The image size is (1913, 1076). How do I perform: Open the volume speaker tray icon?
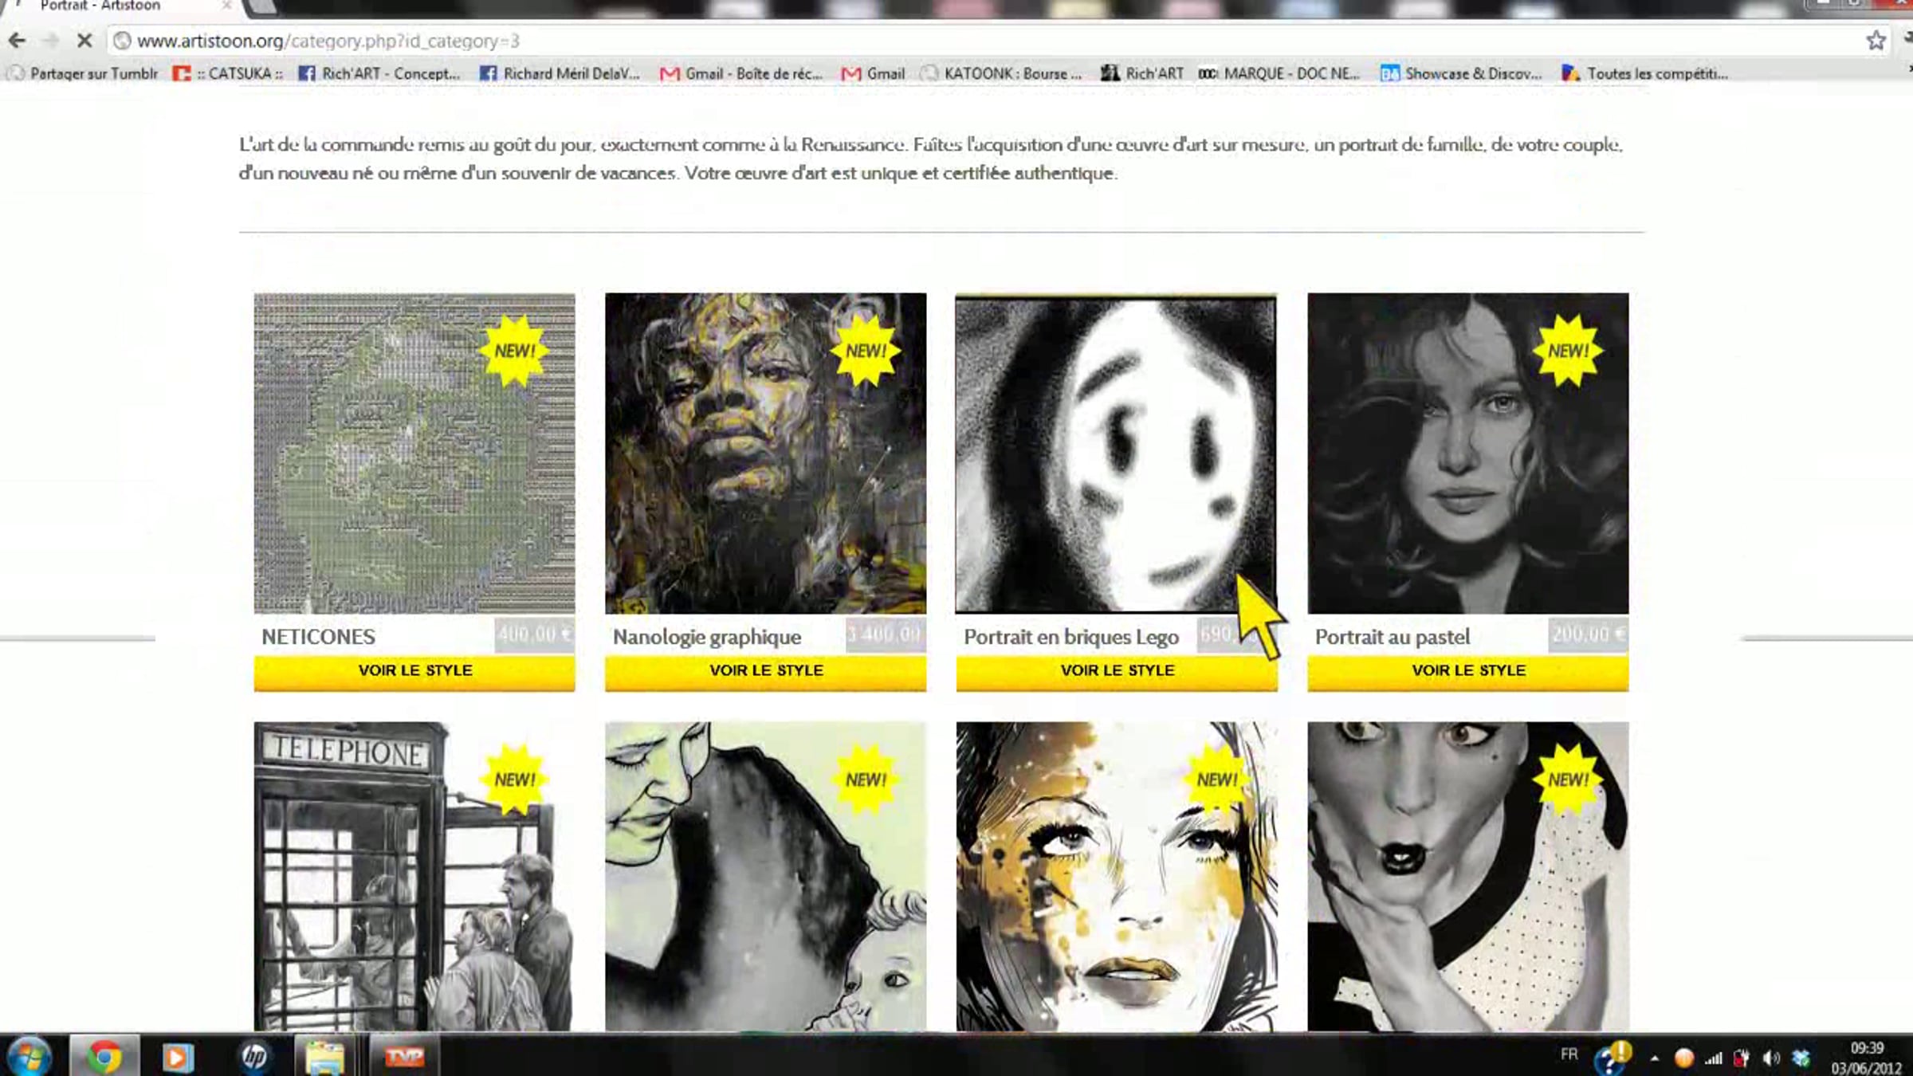click(1770, 1058)
